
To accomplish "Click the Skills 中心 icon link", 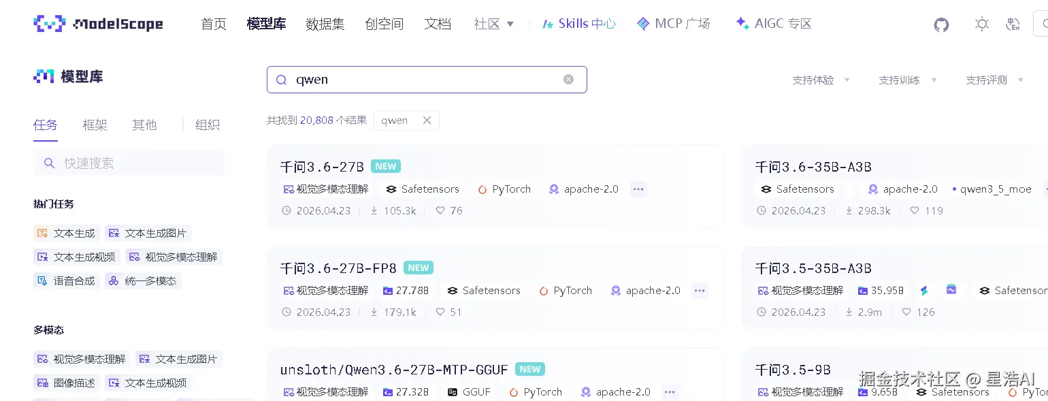I will [579, 24].
